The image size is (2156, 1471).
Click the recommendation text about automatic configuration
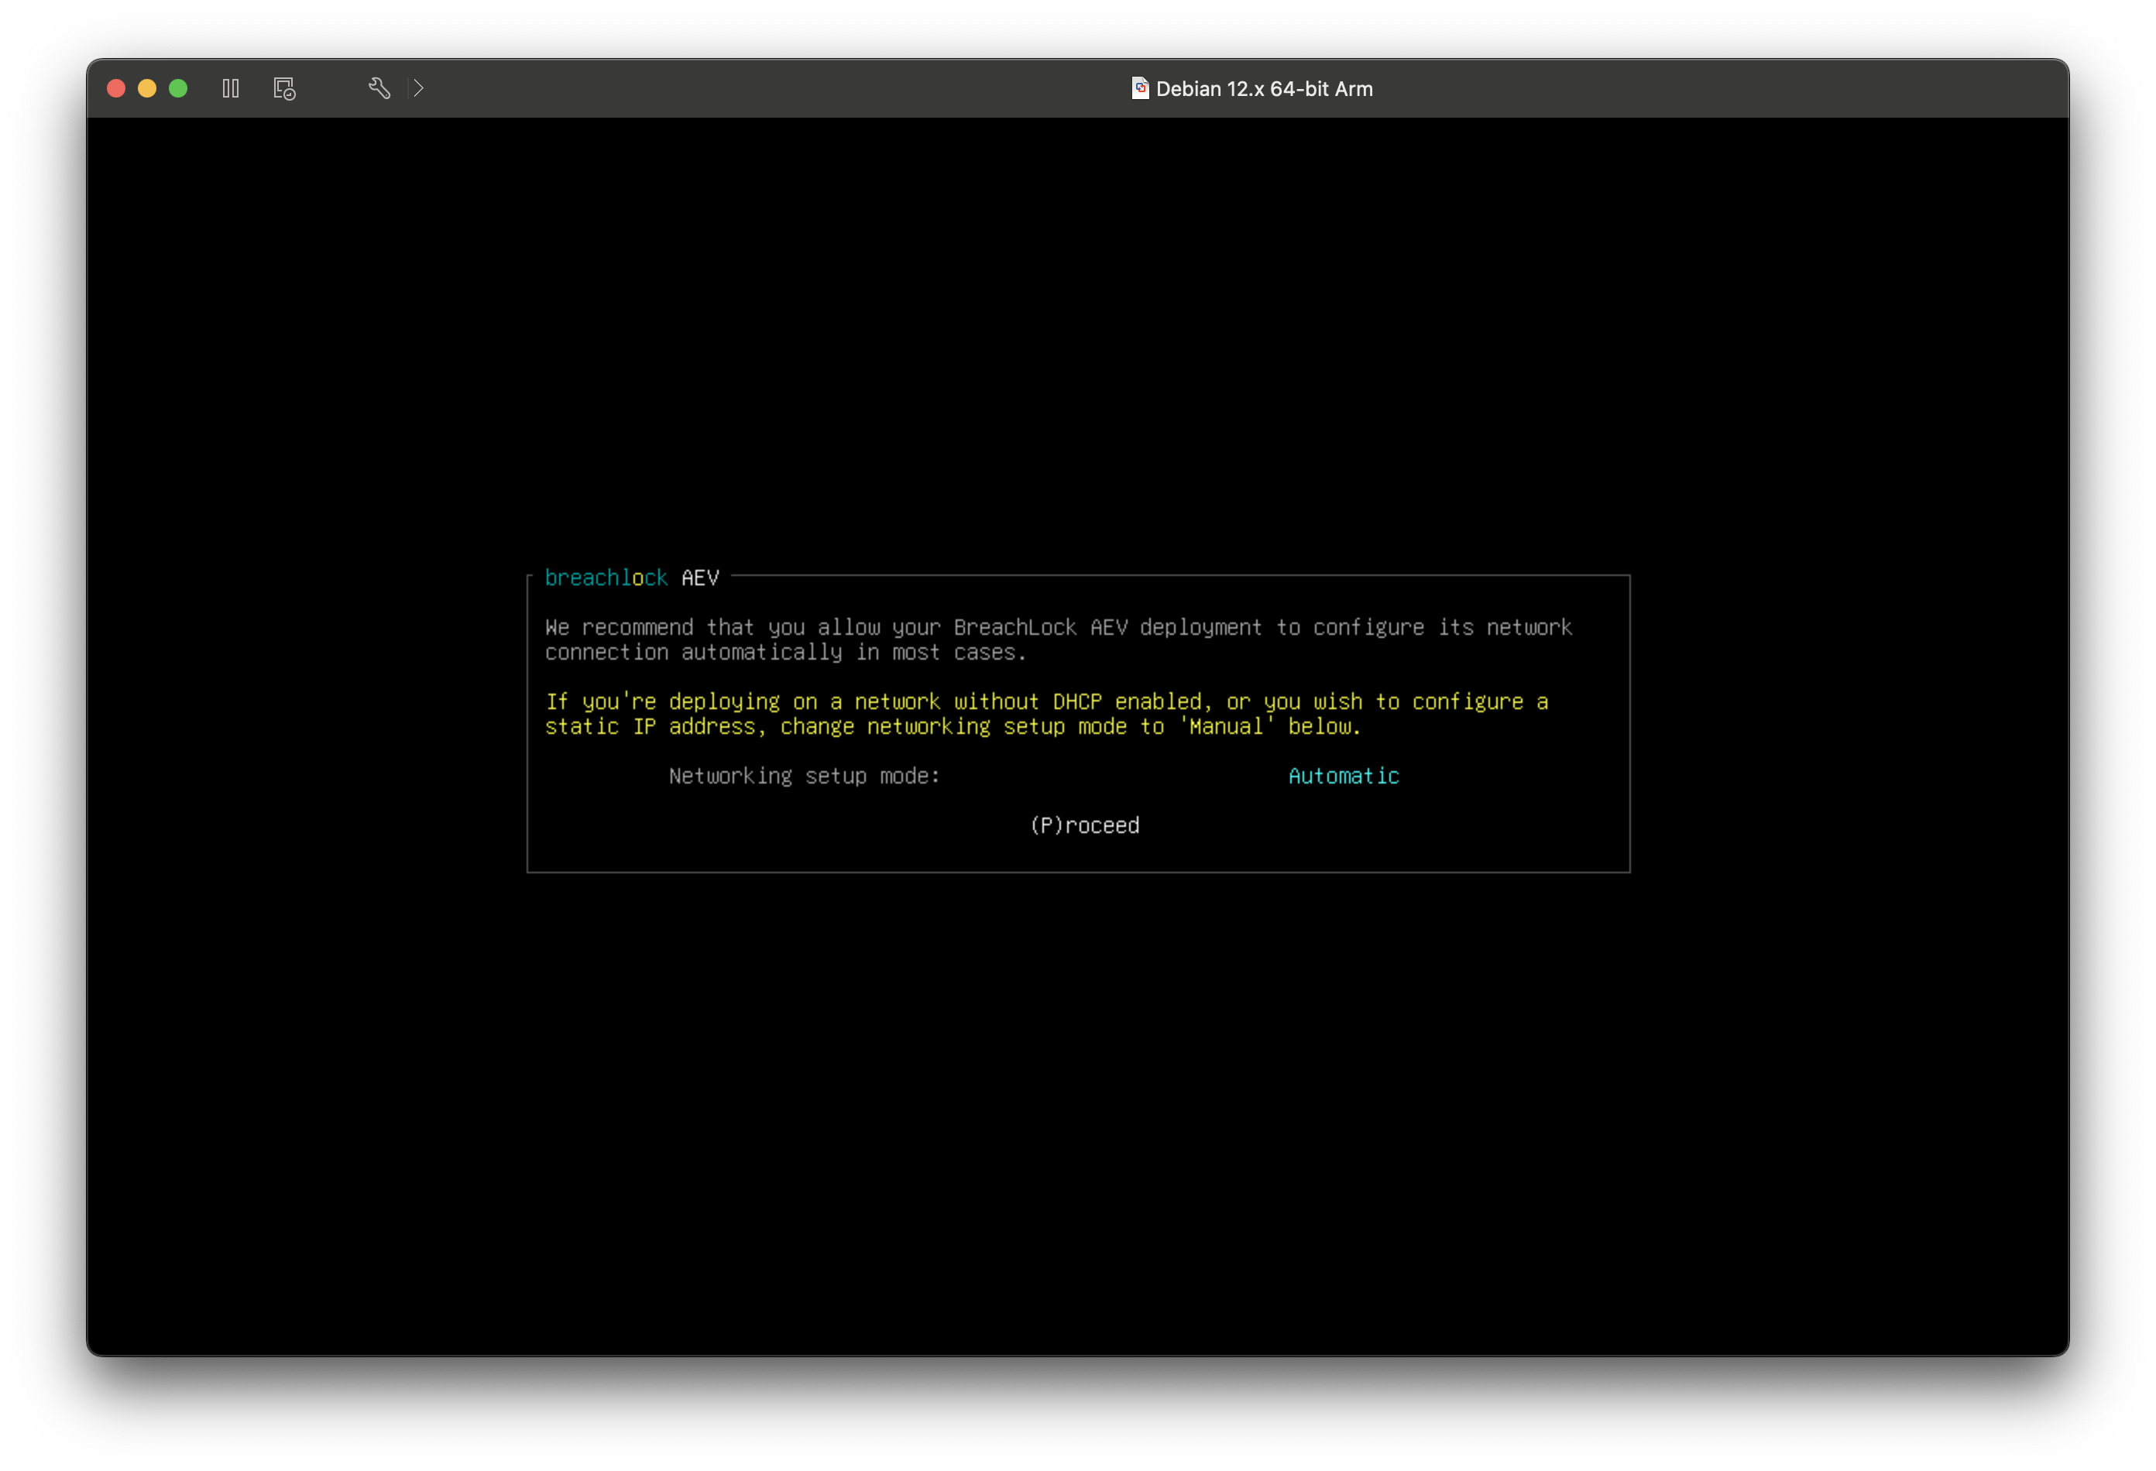coord(1059,640)
